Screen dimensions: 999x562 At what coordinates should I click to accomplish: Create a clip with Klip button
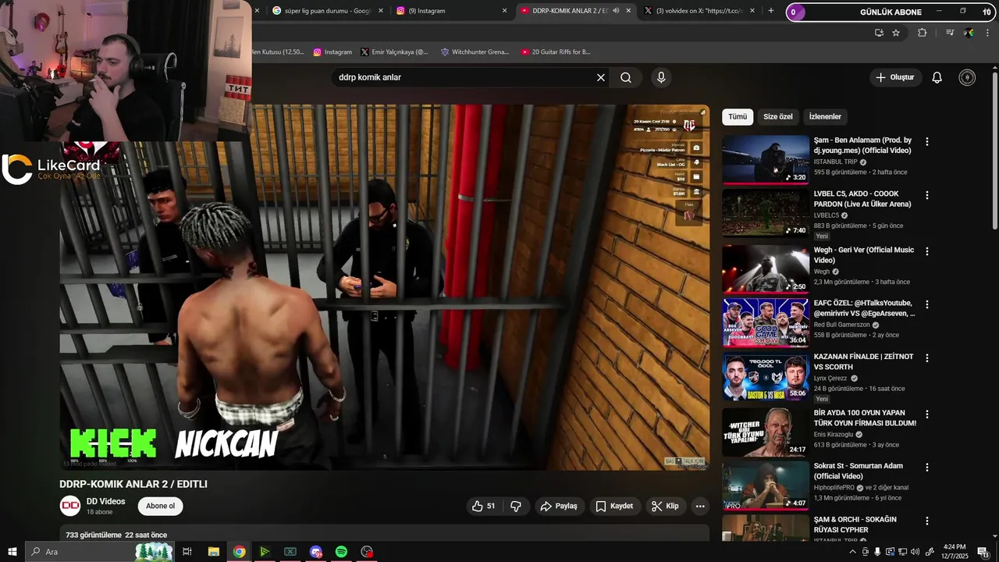[665, 506]
